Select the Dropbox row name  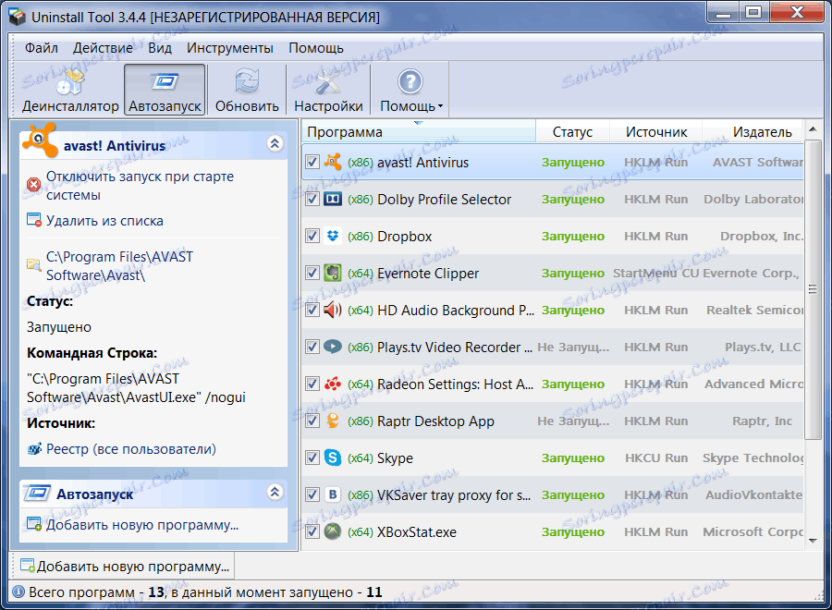pos(404,236)
